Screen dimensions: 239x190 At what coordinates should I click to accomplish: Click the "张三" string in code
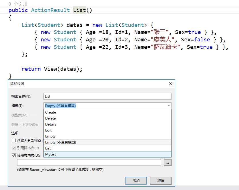tap(160, 32)
